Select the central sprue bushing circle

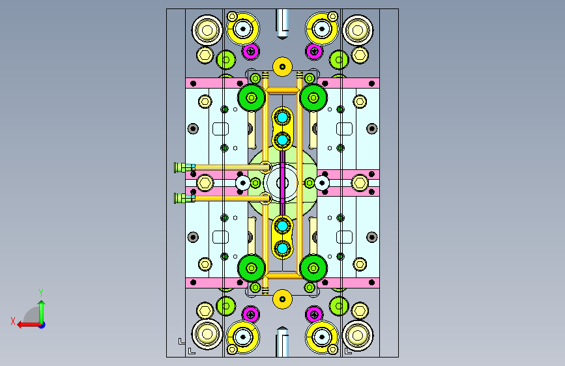[283, 183]
